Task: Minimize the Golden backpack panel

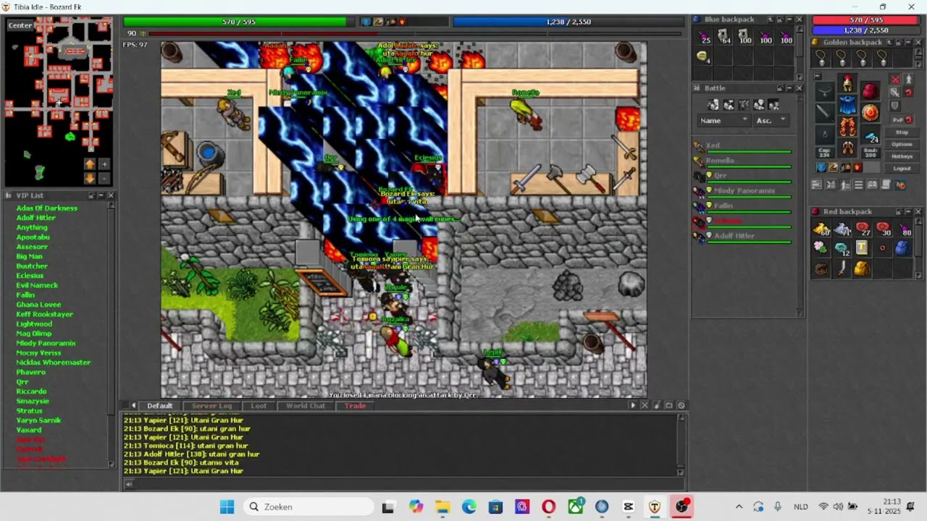Action: (908, 42)
